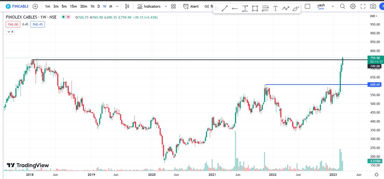Select the Fib Retracement drawing tool
This screenshot has width=384, height=179.
[x=265, y=9]
